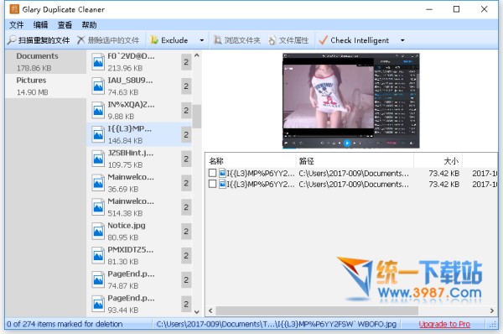Click image icon of PageEnd.p... 93.44 KB file
503x334 pixels.
pyautogui.click(x=98, y=304)
